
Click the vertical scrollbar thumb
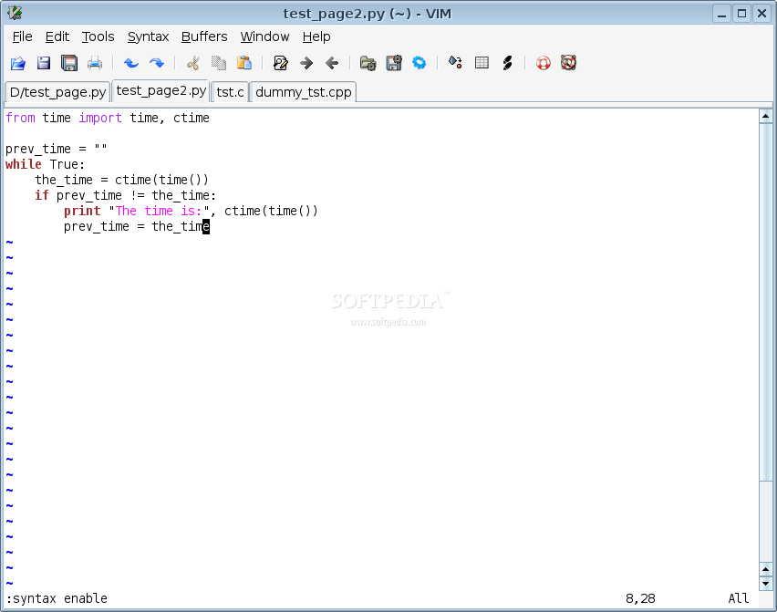[x=766, y=301]
